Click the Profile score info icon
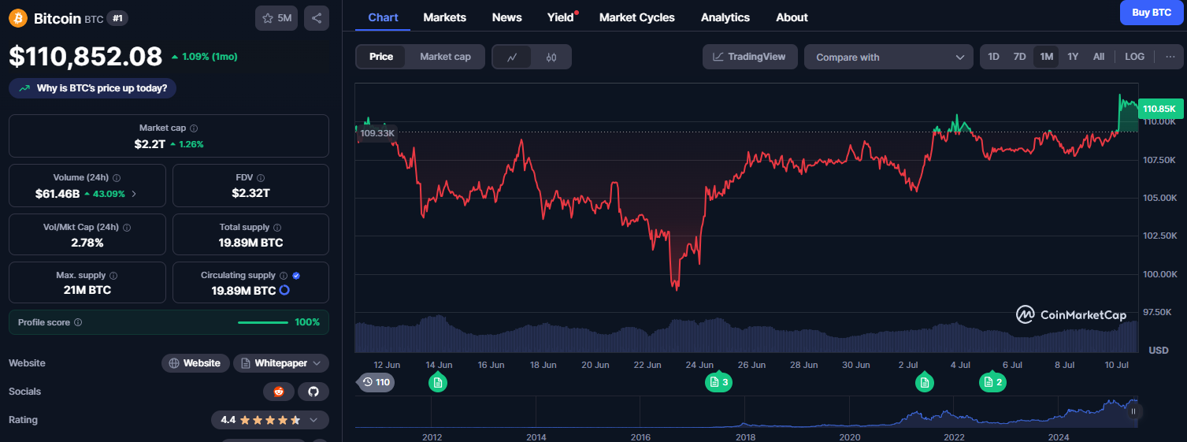The width and height of the screenshot is (1187, 442). tap(77, 322)
